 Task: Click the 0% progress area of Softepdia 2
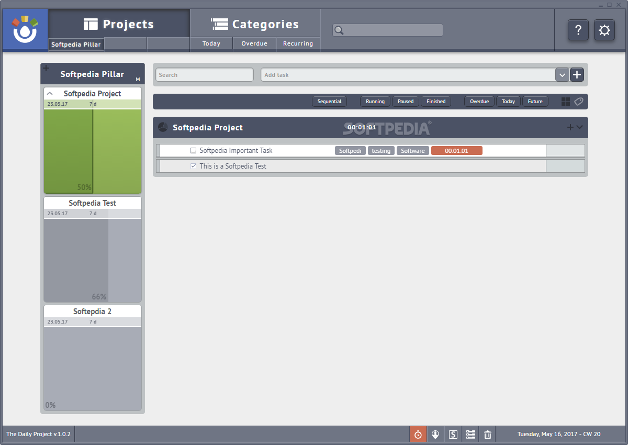coord(93,369)
